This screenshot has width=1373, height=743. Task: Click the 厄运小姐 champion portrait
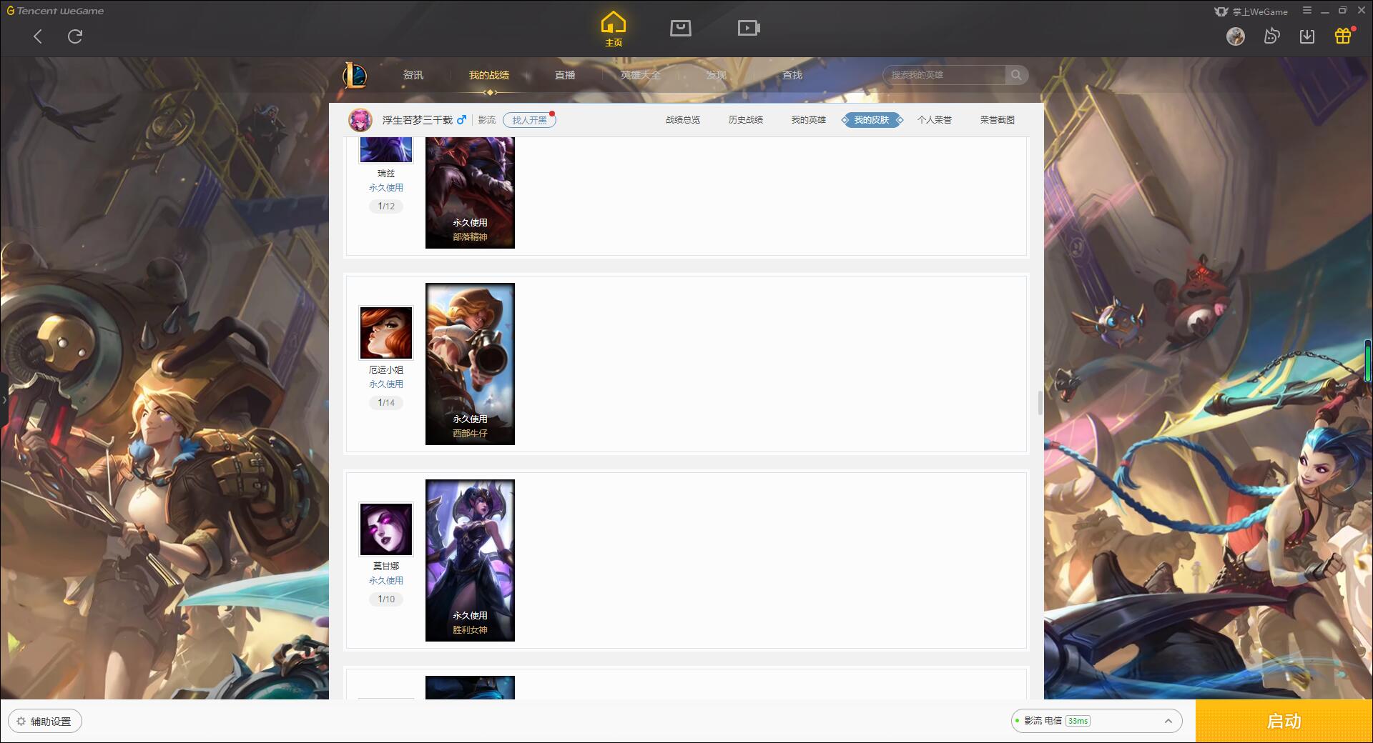[386, 333]
